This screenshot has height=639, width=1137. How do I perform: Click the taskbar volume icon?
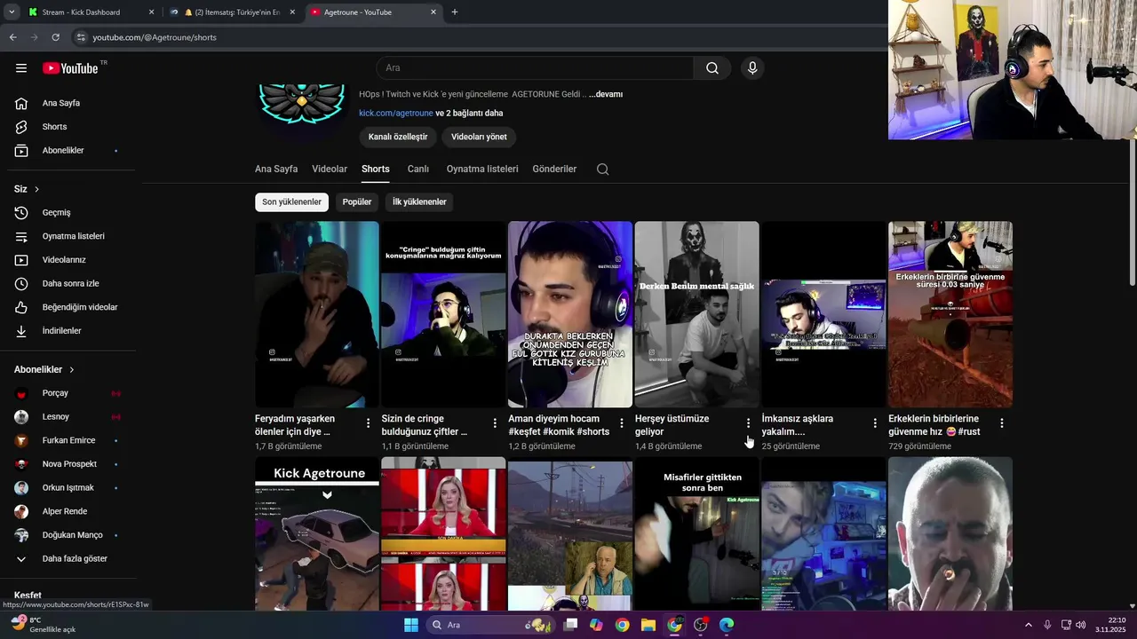pos(1081,625)
